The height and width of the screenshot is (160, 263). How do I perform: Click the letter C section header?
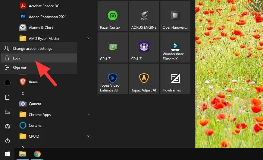[x=23, y=94]
